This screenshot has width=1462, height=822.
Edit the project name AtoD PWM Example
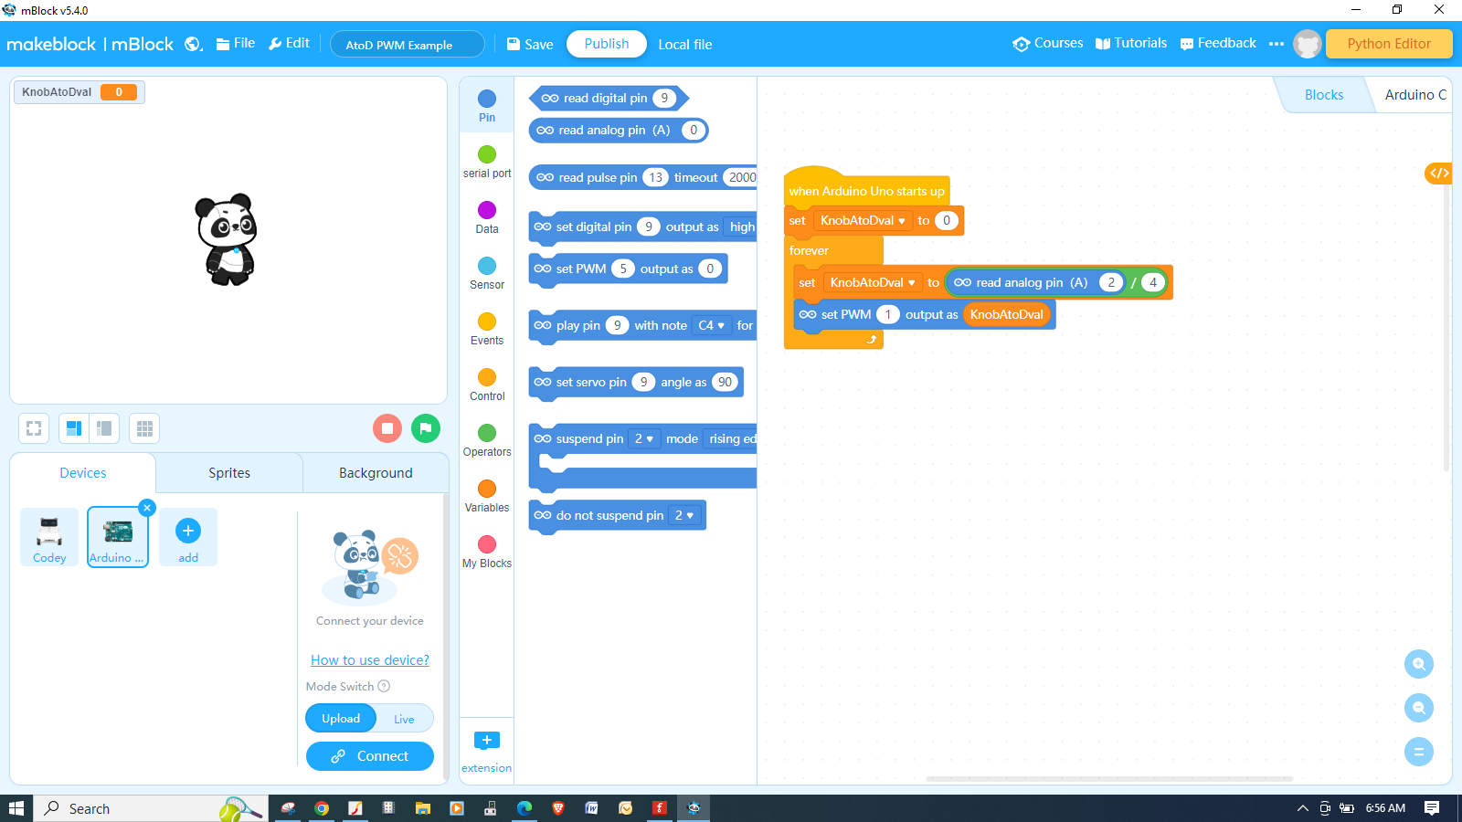(x=408, y=45)
